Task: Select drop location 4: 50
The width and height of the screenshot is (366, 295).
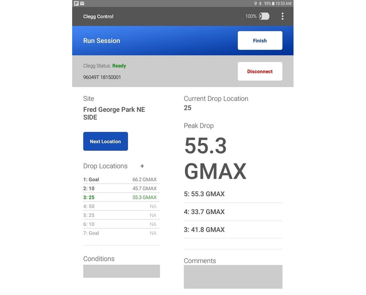Action: [120, 206]
